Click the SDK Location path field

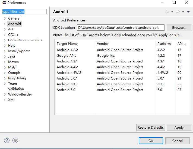(121, 28)
